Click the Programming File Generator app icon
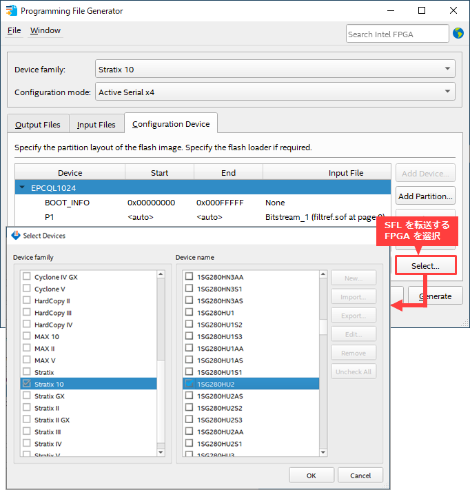 pyautogui.click(x=12, y=11)
